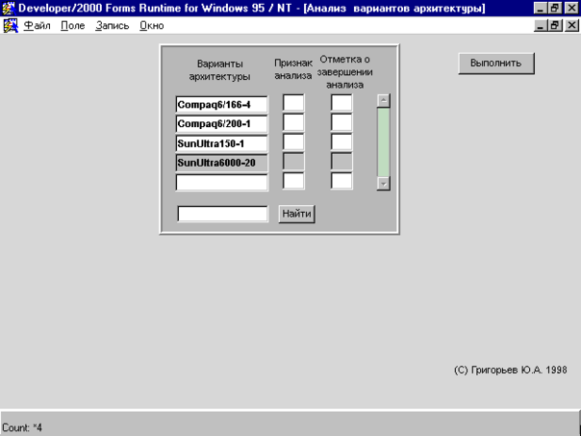Select the SunUltra150-1 architecture field
The width and height of the screenshot is (581, 436).
(221, 143)
